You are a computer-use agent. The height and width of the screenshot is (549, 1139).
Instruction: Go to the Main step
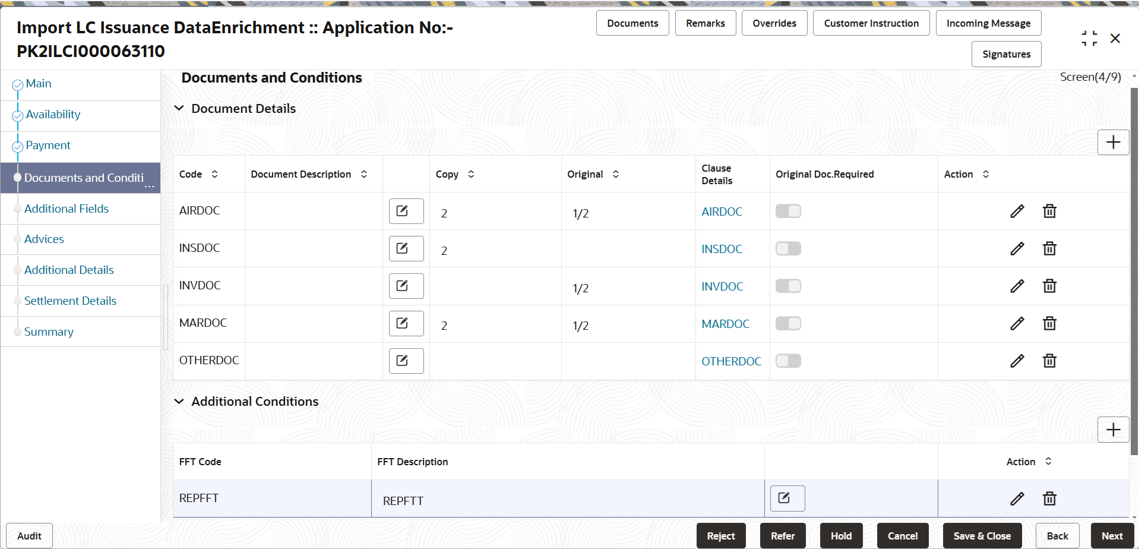tap(39, 84)
